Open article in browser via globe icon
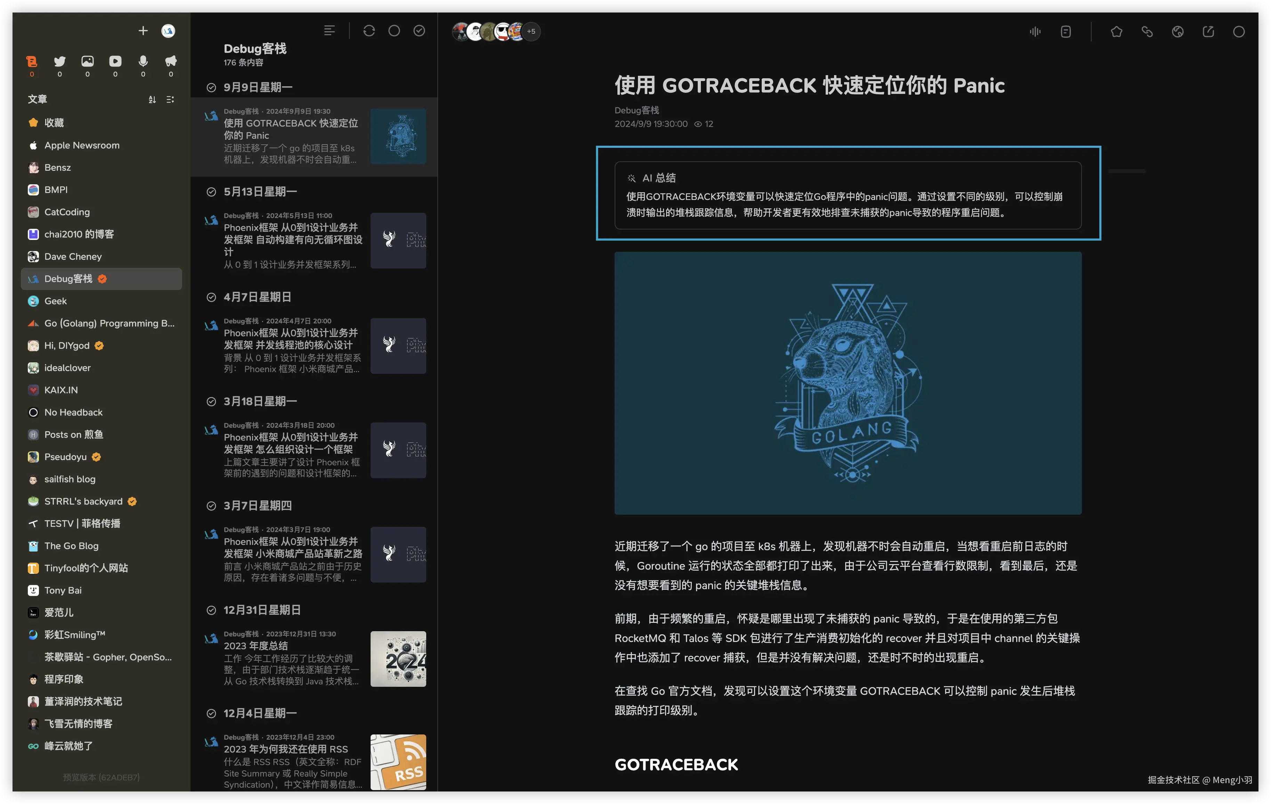 pyautogui.click(x=1177, y=32)
